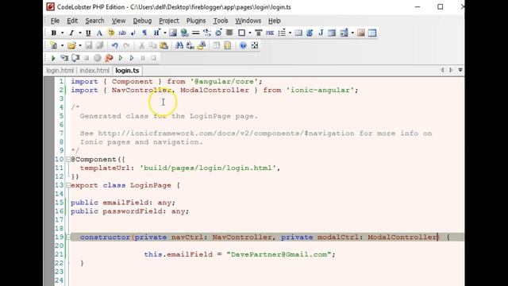
Task: Open the Heading button dropdown arrow
Action: [164, 33]
